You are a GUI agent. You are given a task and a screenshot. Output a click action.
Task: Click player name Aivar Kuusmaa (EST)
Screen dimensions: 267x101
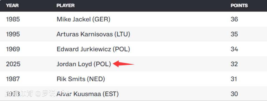[88, 94]
